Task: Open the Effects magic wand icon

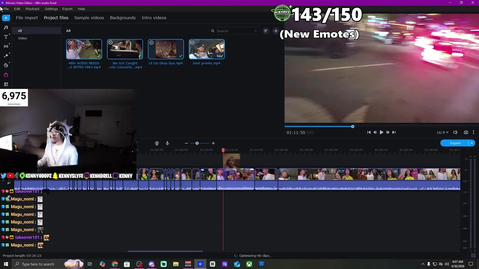Action: click(x=6, y=56)
